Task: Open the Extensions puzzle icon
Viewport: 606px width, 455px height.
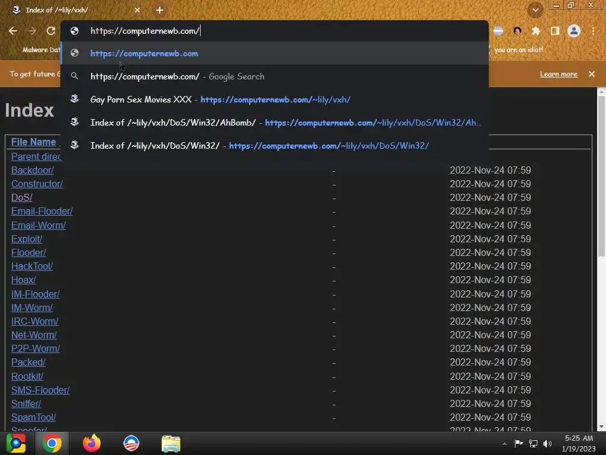Action: click(536, 31)
